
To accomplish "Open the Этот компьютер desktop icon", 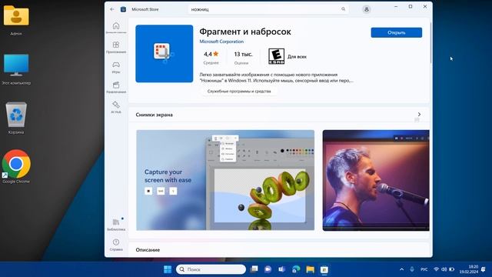I will [16, 69].
